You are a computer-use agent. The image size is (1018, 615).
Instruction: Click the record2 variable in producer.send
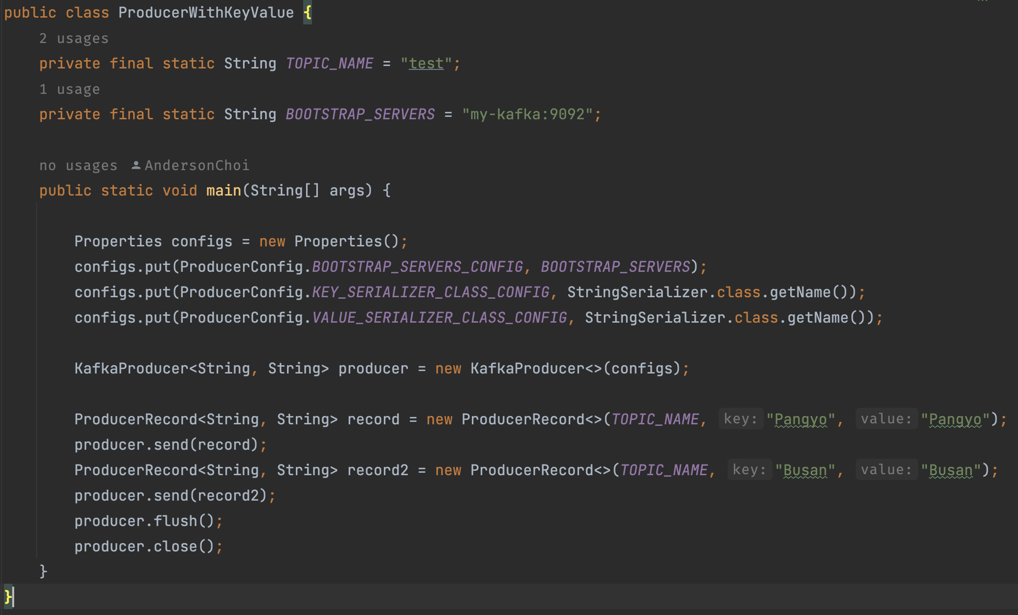click(228, 496)
